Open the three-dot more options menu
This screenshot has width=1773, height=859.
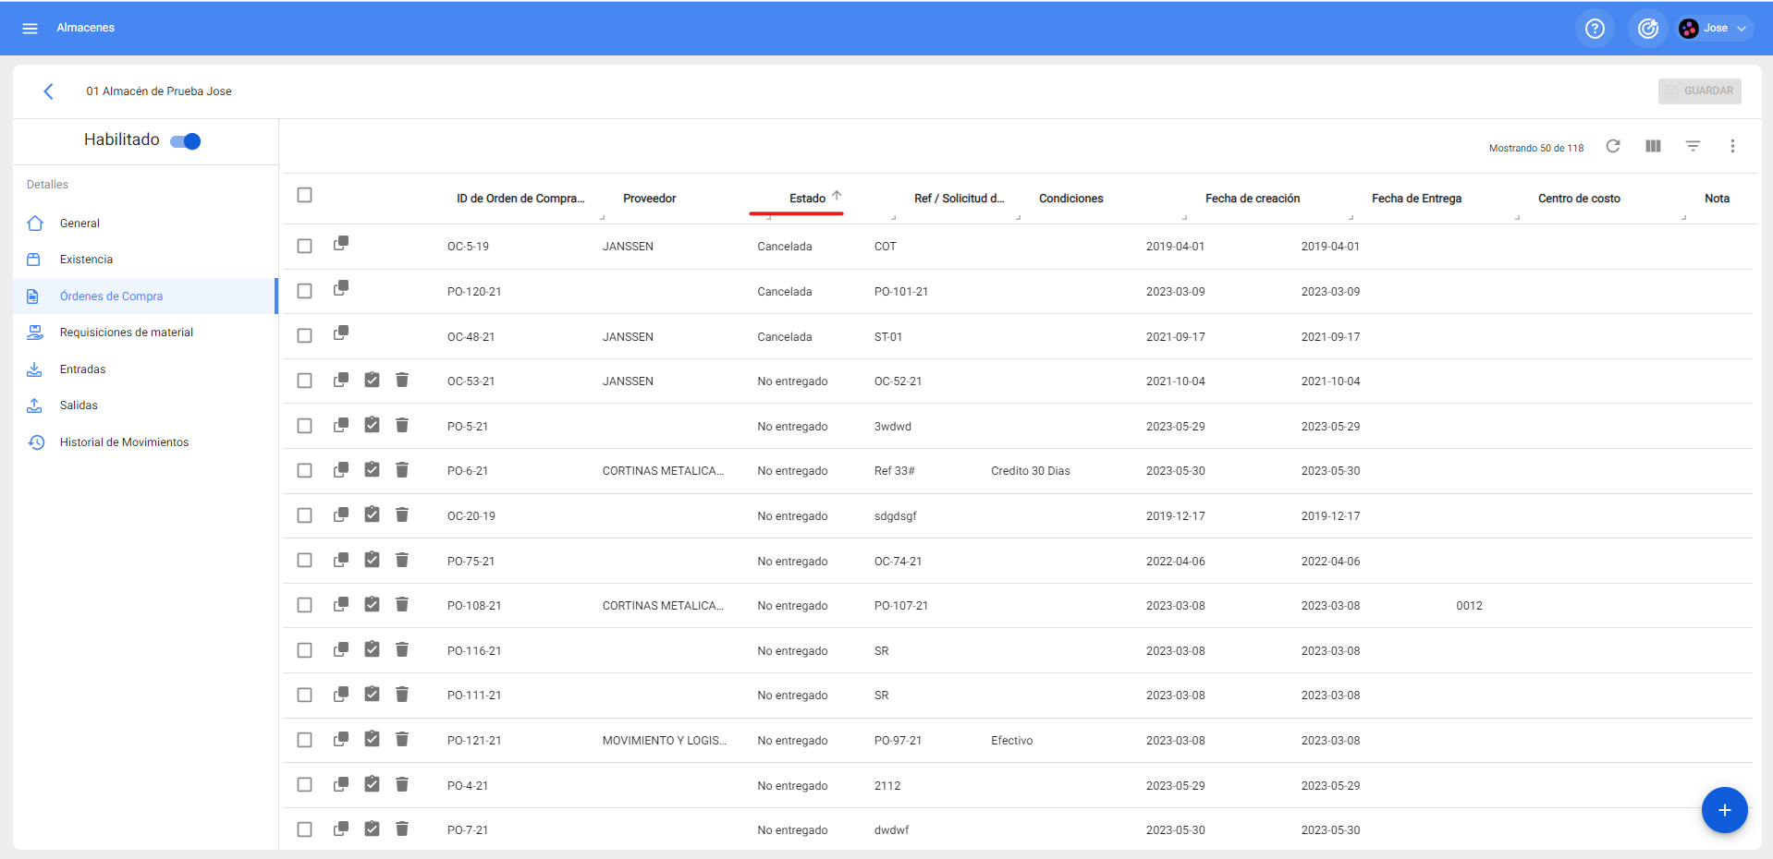1732,146
